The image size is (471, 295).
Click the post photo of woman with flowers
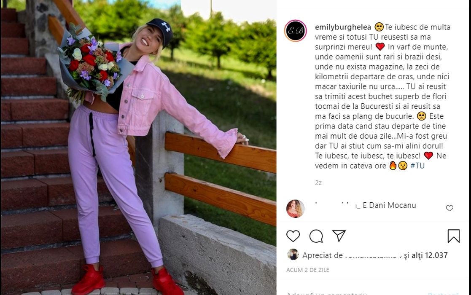click(138, 147)
